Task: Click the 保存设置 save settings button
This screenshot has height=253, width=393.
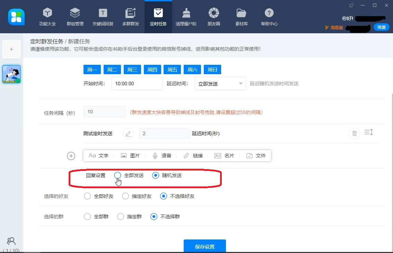Action: (x=204, y=246)
